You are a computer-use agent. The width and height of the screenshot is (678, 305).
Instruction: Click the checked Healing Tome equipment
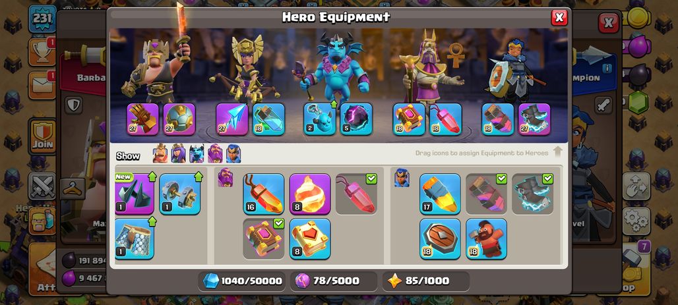pyautogui.click(x=264, y=239)
